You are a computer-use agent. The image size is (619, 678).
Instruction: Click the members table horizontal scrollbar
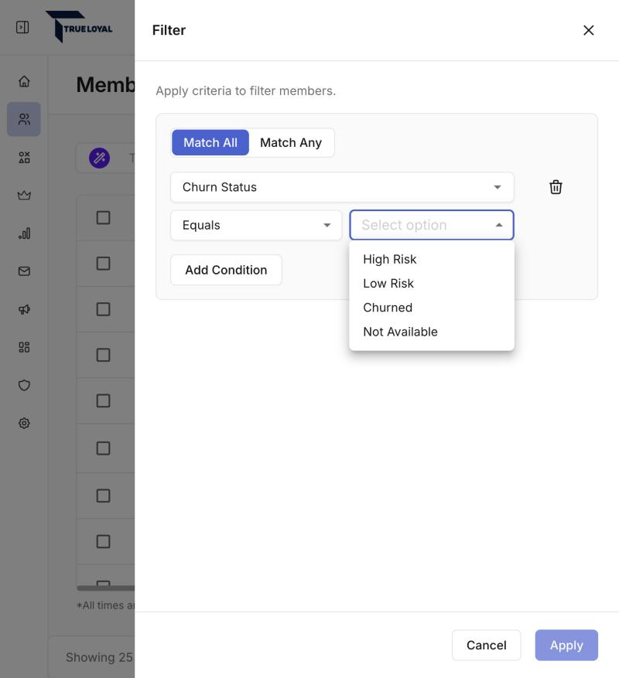pos(106,588)
